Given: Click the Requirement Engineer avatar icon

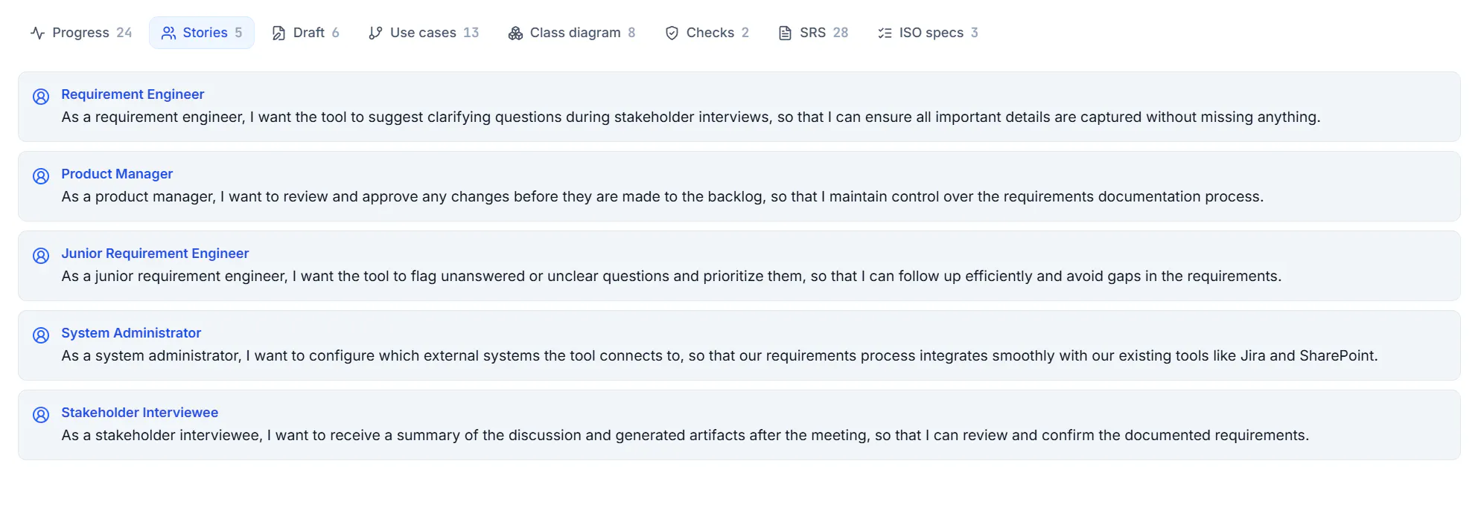Looking at the screenshot, I should tap(41, 97).
